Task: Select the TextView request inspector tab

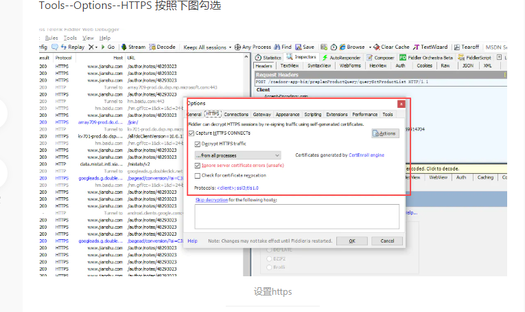Action: 290,66
